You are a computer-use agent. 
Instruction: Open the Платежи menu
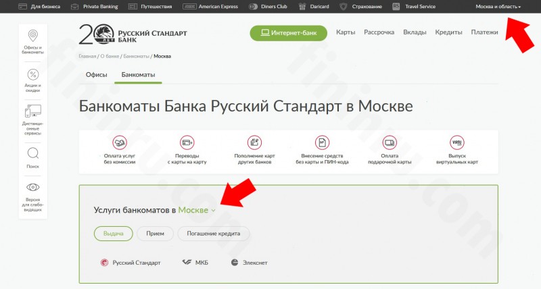(x=484, y=32)
